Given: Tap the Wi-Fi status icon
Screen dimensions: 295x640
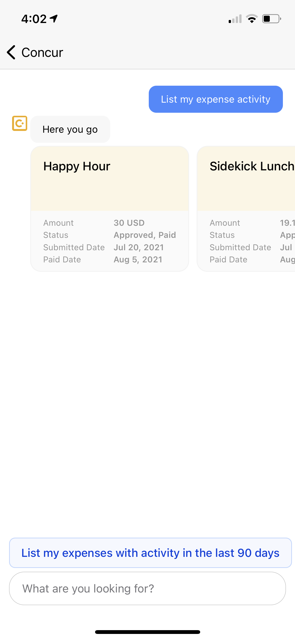Looking at the screenshot, I should pos(252,19).
